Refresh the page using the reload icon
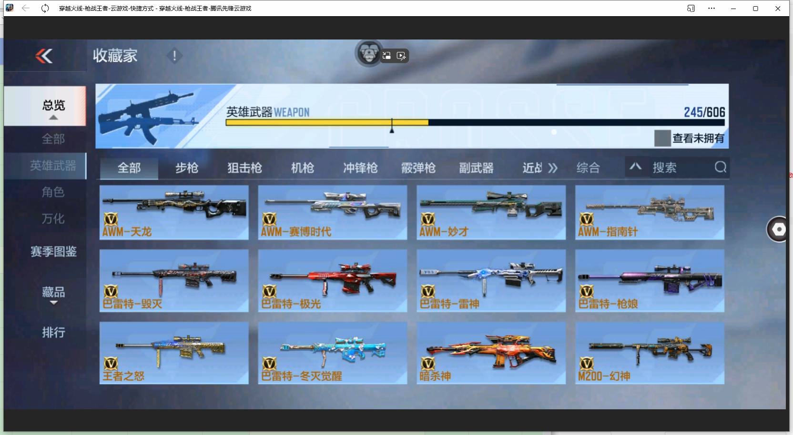The height and width of the screenshot is (435, 793). coord(45,8)
